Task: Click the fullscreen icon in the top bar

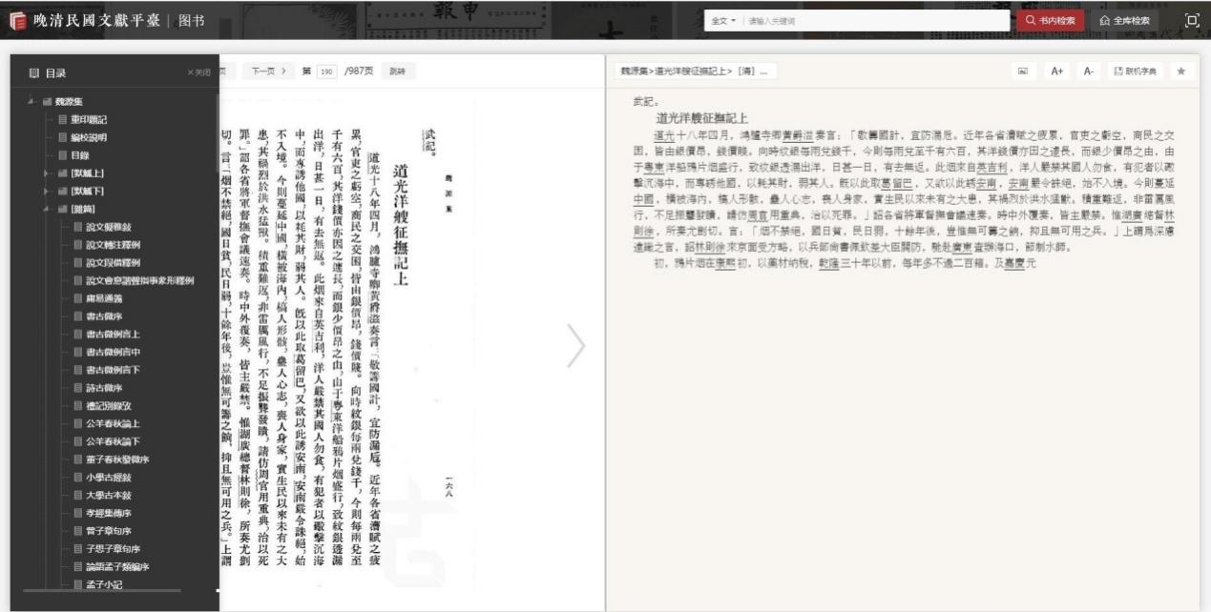Action: point(1192,20)
